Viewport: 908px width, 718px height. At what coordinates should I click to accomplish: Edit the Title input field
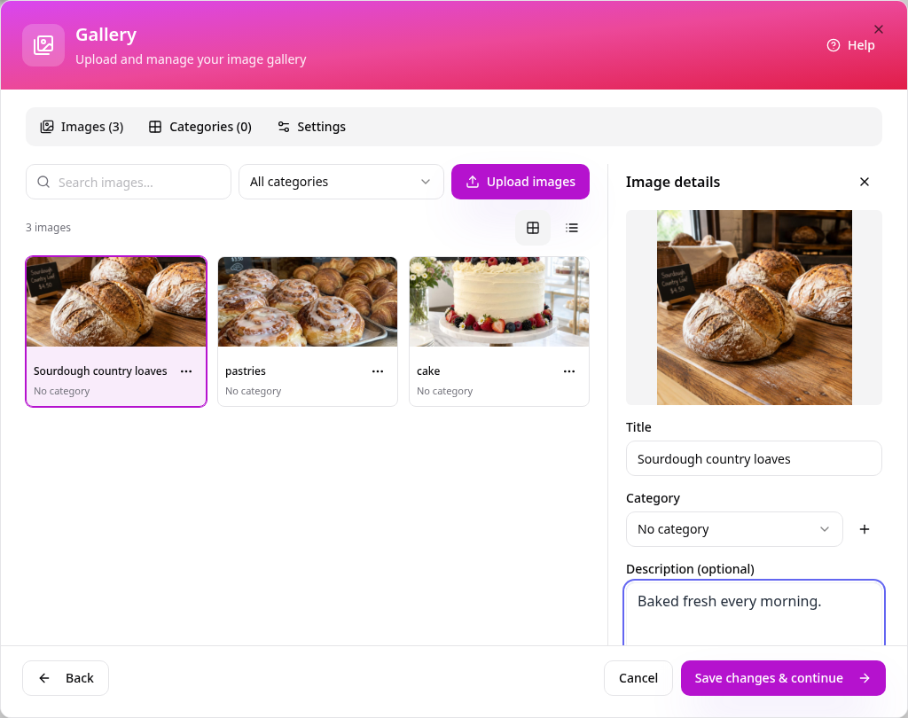pyautogui.click(x=754, y=458)
